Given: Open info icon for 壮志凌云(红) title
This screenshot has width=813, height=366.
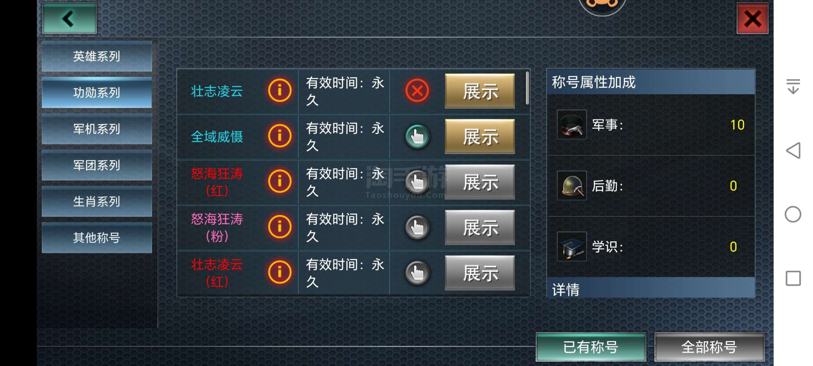Looking at the screenshot, I should click(279, 273).
